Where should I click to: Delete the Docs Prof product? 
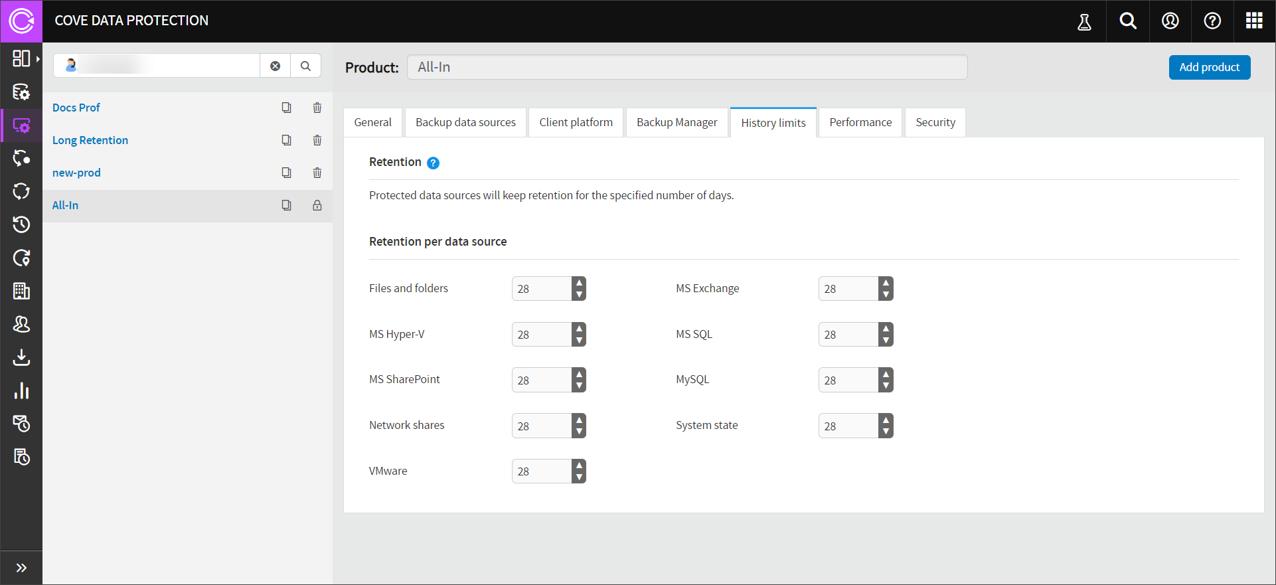[x=317, y=108]
